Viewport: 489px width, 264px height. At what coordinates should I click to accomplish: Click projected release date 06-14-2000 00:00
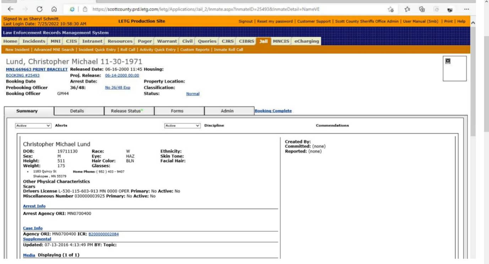click(x=122, y=75)
